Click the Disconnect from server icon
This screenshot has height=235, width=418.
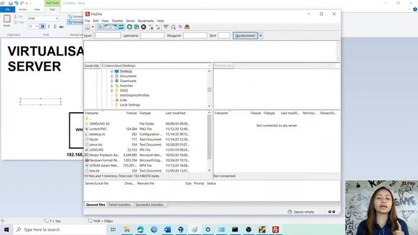click(x=151, y=27)
